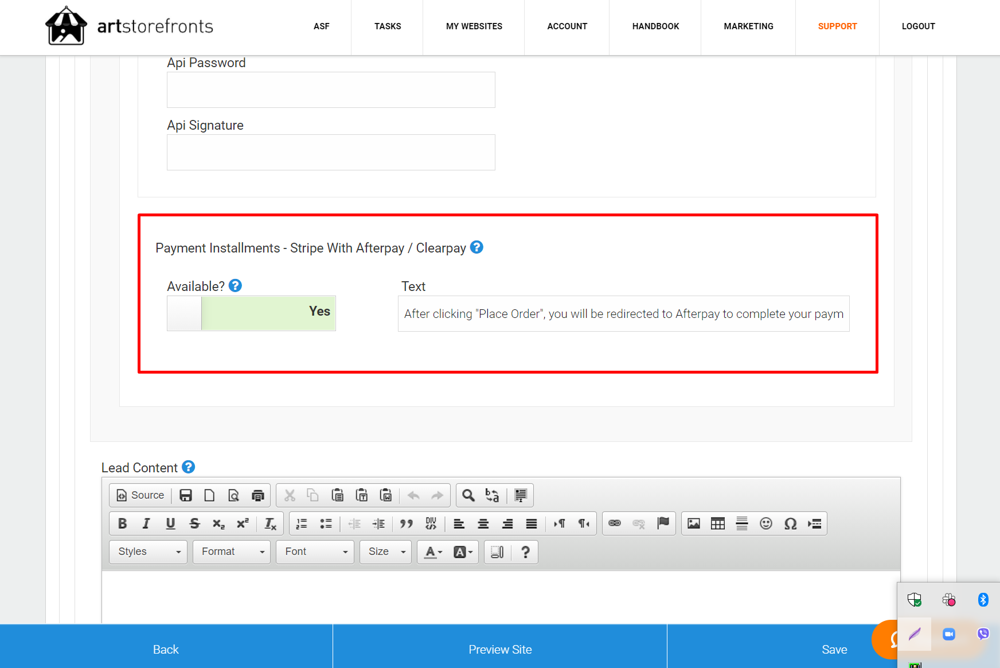This screenshot has height=668, width=1000.
Task: Insert a special character (Omega) icon
Action: pyautogui.click(x=790, y=523)
